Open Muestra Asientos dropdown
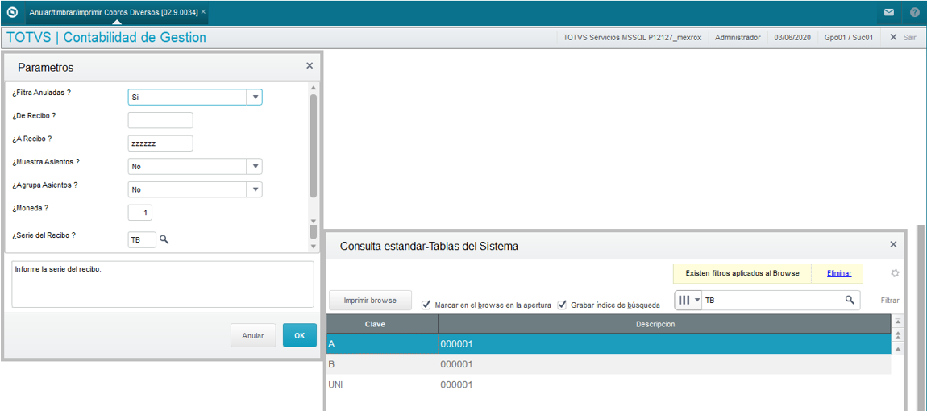 (x=255, y=167)
